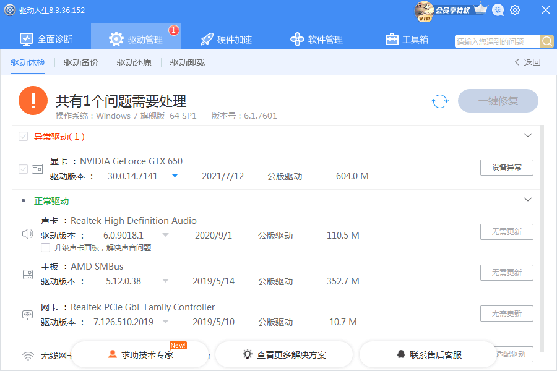Toggle the NVIDIA GeForce GTX 650 checkbox

point(24,169)
